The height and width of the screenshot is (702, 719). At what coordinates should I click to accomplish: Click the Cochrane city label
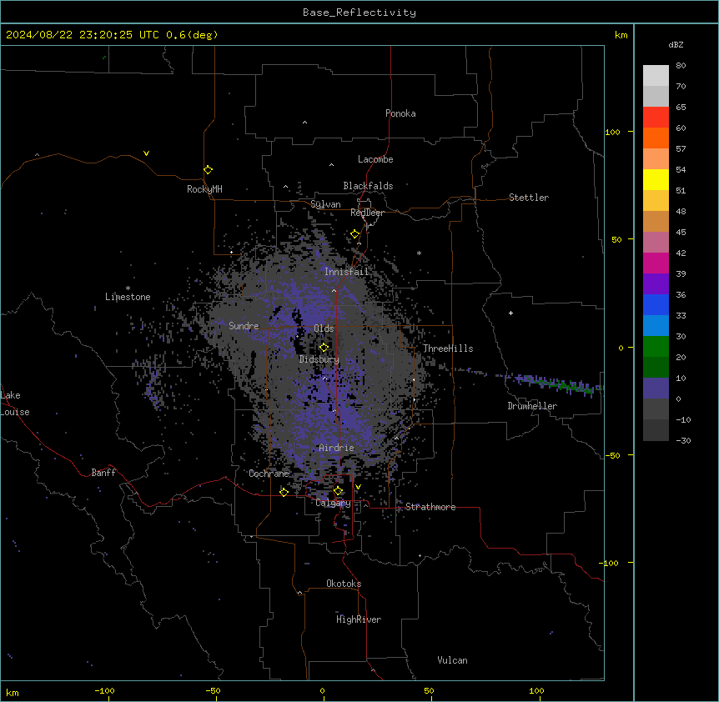point(269,474)
